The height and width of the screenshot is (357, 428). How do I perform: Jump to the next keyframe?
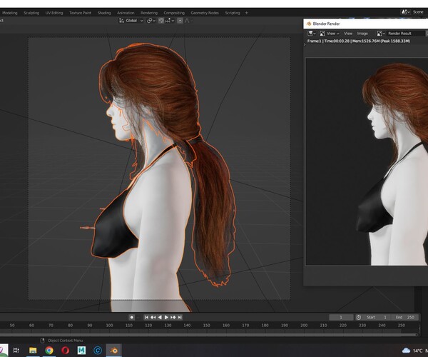[x=173, y=318]
